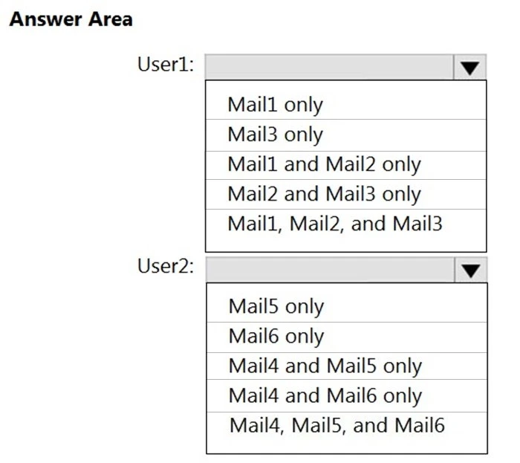The width and height of the screenshot is (520, 463).
Task: Select 'Mail4 and Mail5 only'
Action: pos(325,366)
